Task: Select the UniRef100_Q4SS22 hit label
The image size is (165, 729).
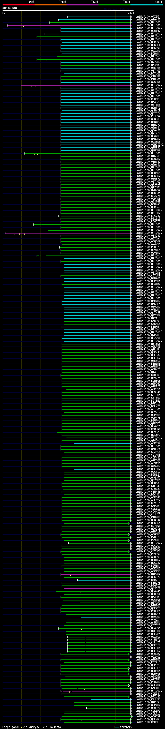Action: point(148,588)
